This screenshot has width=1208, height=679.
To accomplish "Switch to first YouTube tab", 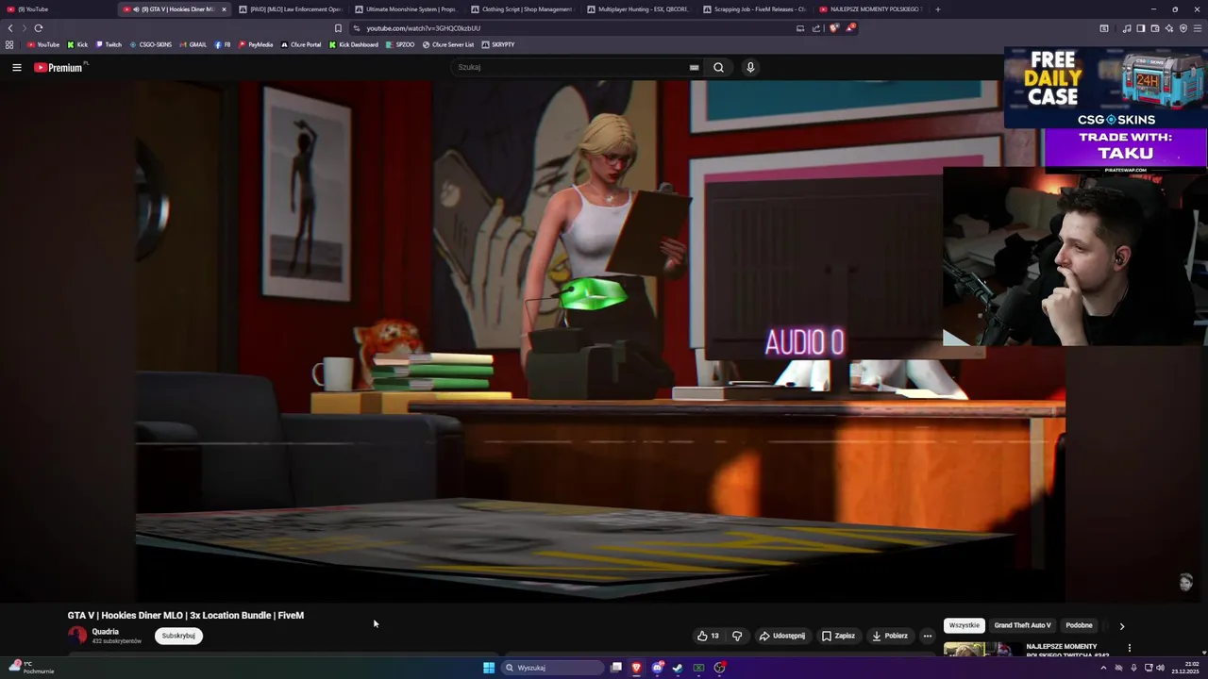I will [57, 9].
